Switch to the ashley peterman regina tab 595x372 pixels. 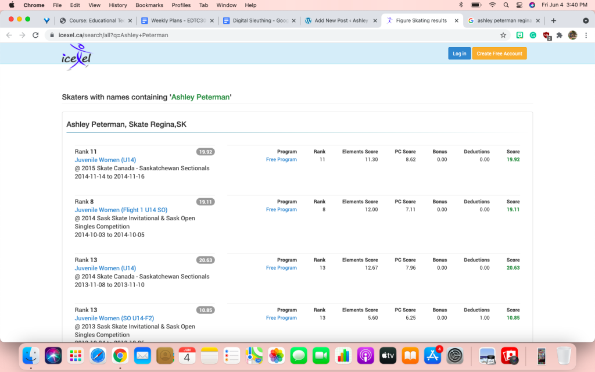(504, 20)
